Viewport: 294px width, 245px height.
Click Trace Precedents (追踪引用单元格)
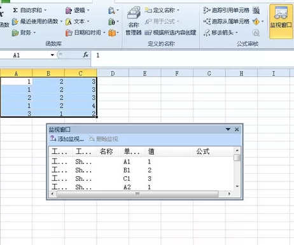tap(227, 10)
